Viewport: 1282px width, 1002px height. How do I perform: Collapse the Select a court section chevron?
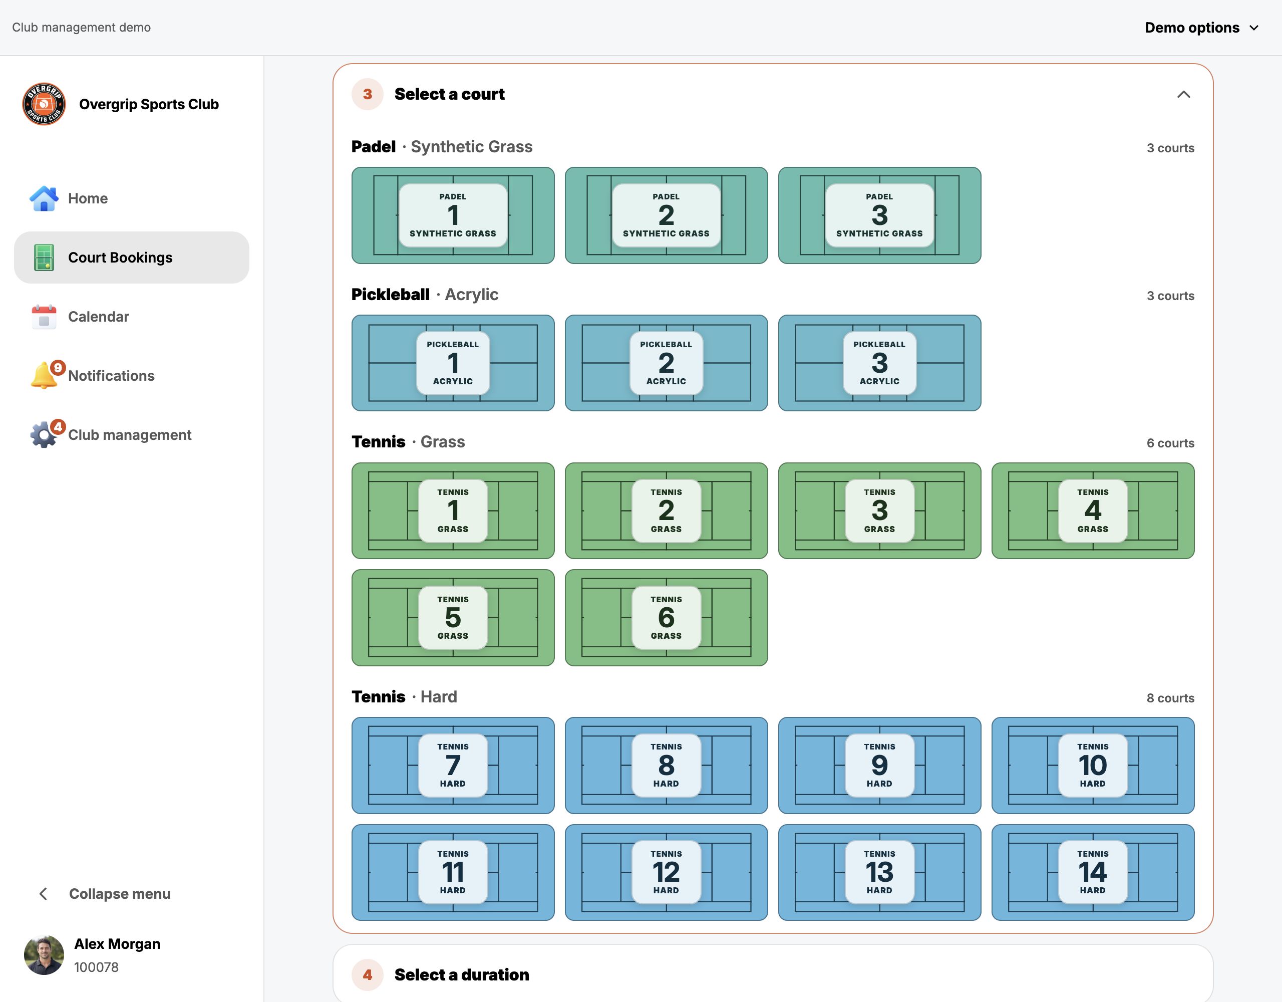tap(1183, 94)
